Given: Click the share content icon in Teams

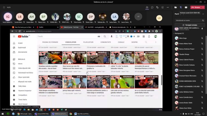Looking at the screenshot, I should (186, 7).
